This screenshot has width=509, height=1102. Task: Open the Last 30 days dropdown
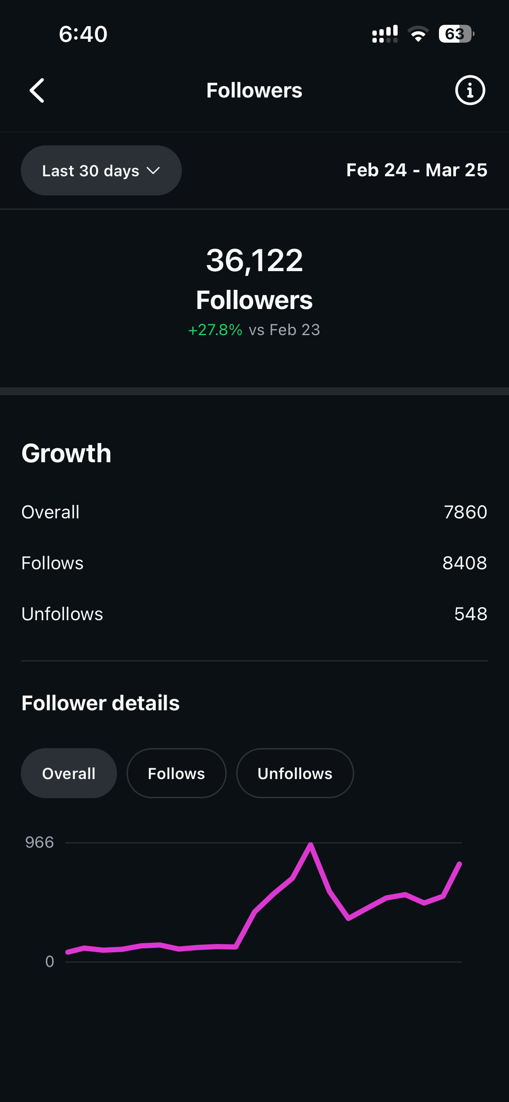101,171
